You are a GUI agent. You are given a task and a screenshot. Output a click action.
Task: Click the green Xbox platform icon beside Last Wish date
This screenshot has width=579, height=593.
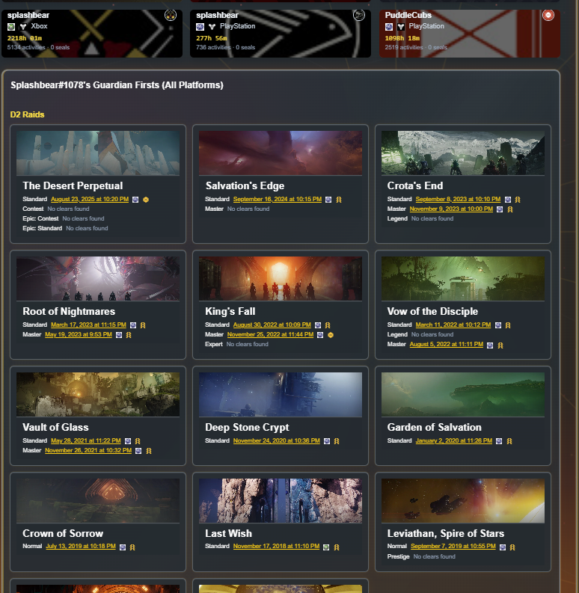point(326,547)
